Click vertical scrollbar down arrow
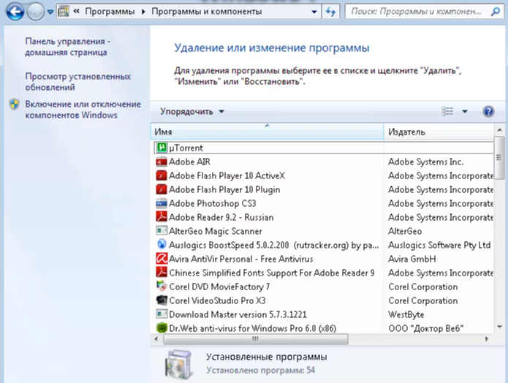Screen dimensions: 508x383 499,327
